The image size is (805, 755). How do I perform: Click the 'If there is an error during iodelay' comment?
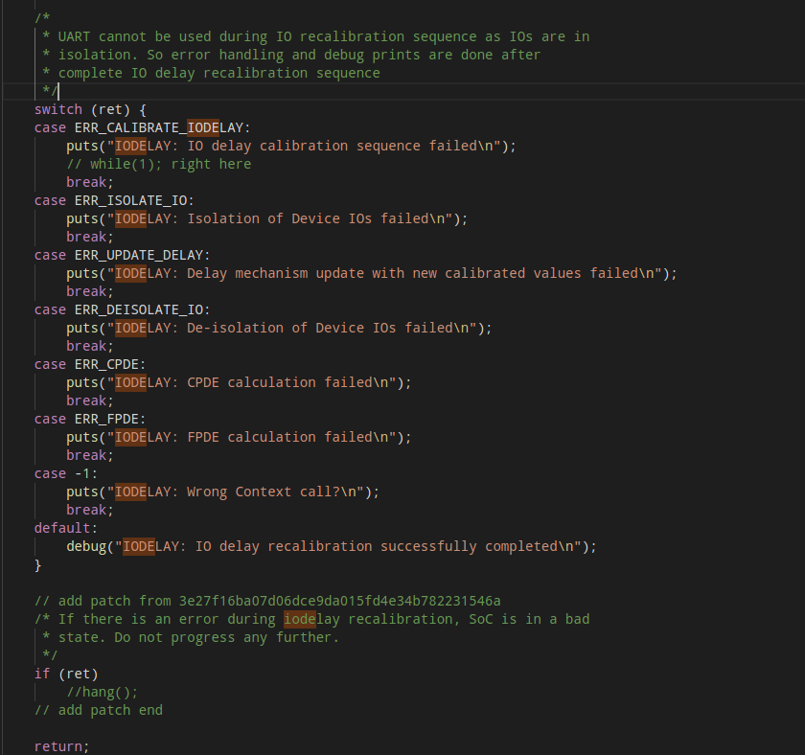click(311, 620)
